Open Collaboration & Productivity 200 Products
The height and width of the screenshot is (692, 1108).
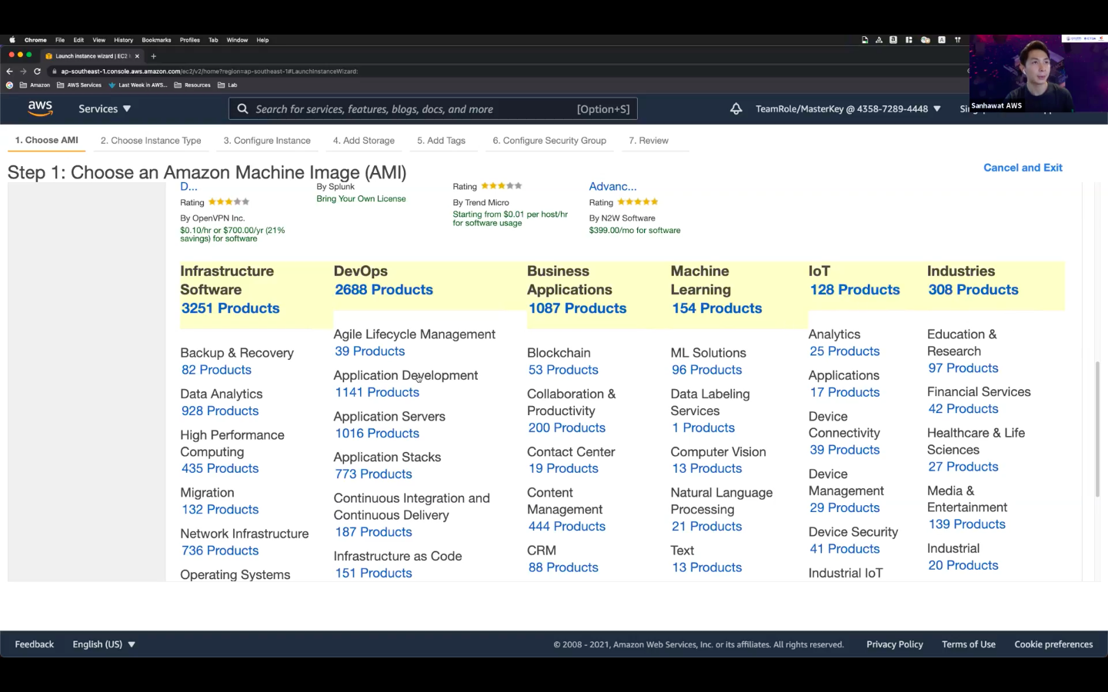coord(567,428)
